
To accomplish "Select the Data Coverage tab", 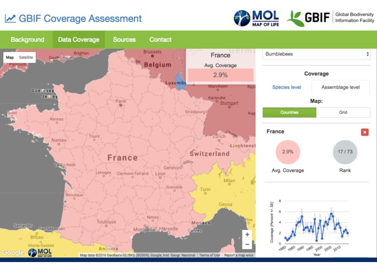I will (79, 40).
